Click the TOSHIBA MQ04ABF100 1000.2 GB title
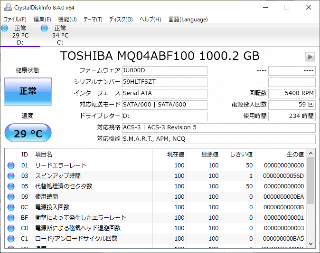This screenshot has height=253, width=320. (160, 56)
